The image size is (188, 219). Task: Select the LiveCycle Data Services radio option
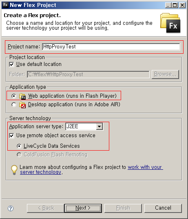click(19, 146)
